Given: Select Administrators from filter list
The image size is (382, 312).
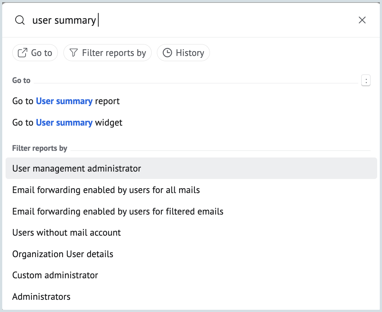Looking at the screenshot, I should 42,297.
